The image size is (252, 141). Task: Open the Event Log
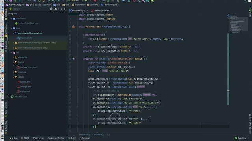pyautogui.click(x=241, y=138)
